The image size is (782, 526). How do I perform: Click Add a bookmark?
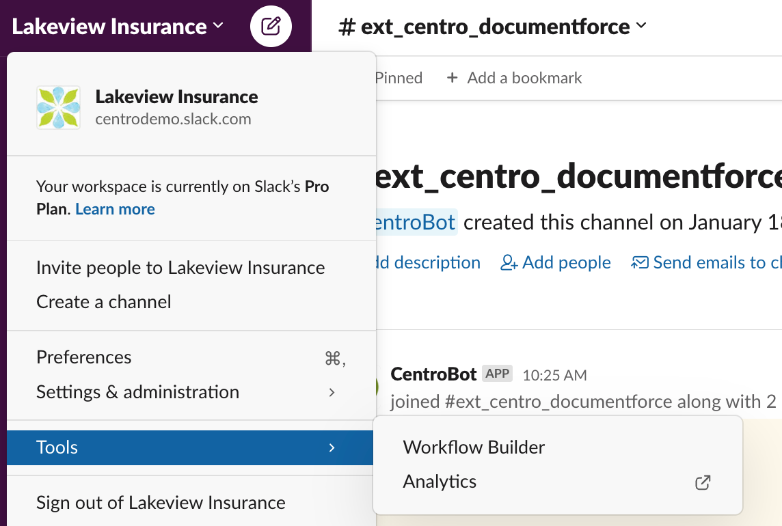(x=514, y=78)
